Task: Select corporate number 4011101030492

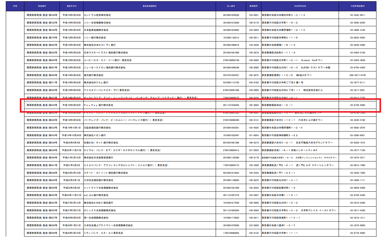Action: pos(231,105)
